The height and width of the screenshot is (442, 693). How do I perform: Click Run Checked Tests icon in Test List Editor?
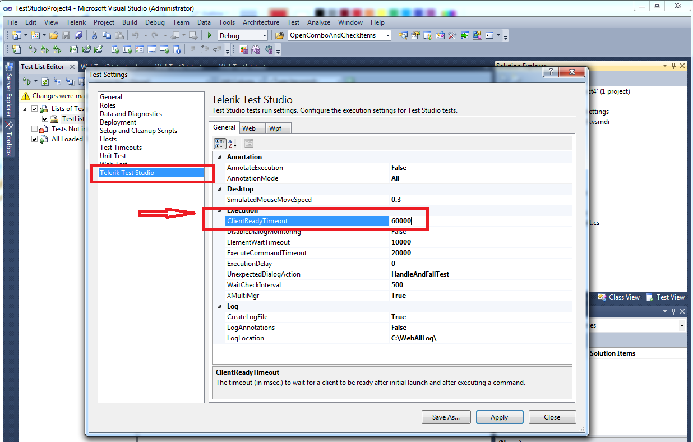pos(28,82)
